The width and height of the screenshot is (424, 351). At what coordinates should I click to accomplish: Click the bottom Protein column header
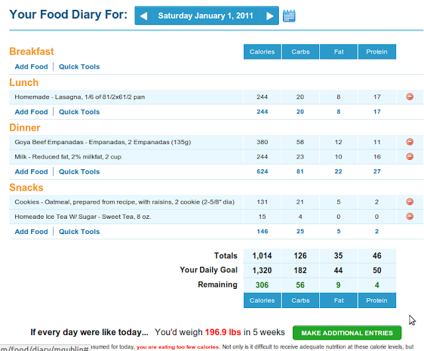click(x=377, y=300)
